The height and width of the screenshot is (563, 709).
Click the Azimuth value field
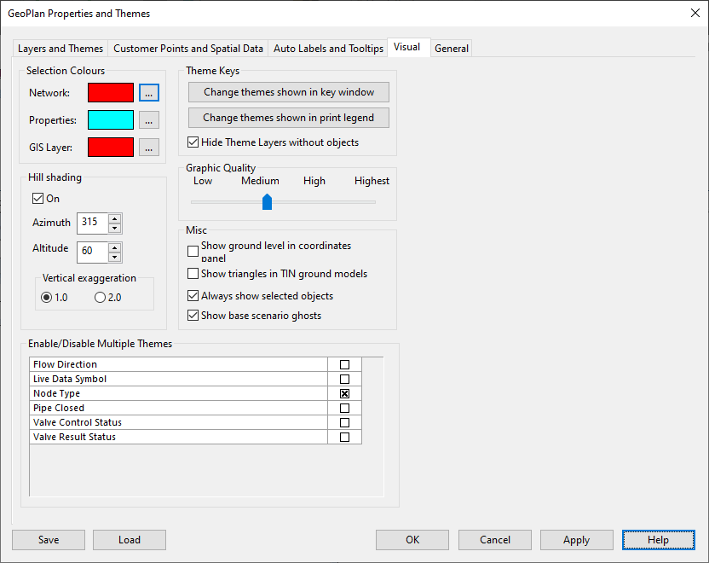click(93, 223)
